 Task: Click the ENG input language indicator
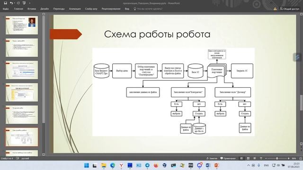(x=266, y=165)
